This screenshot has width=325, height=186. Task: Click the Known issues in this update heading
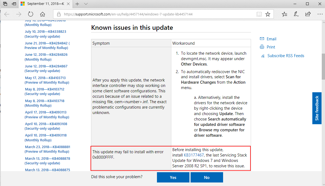(x=132, y=28)
